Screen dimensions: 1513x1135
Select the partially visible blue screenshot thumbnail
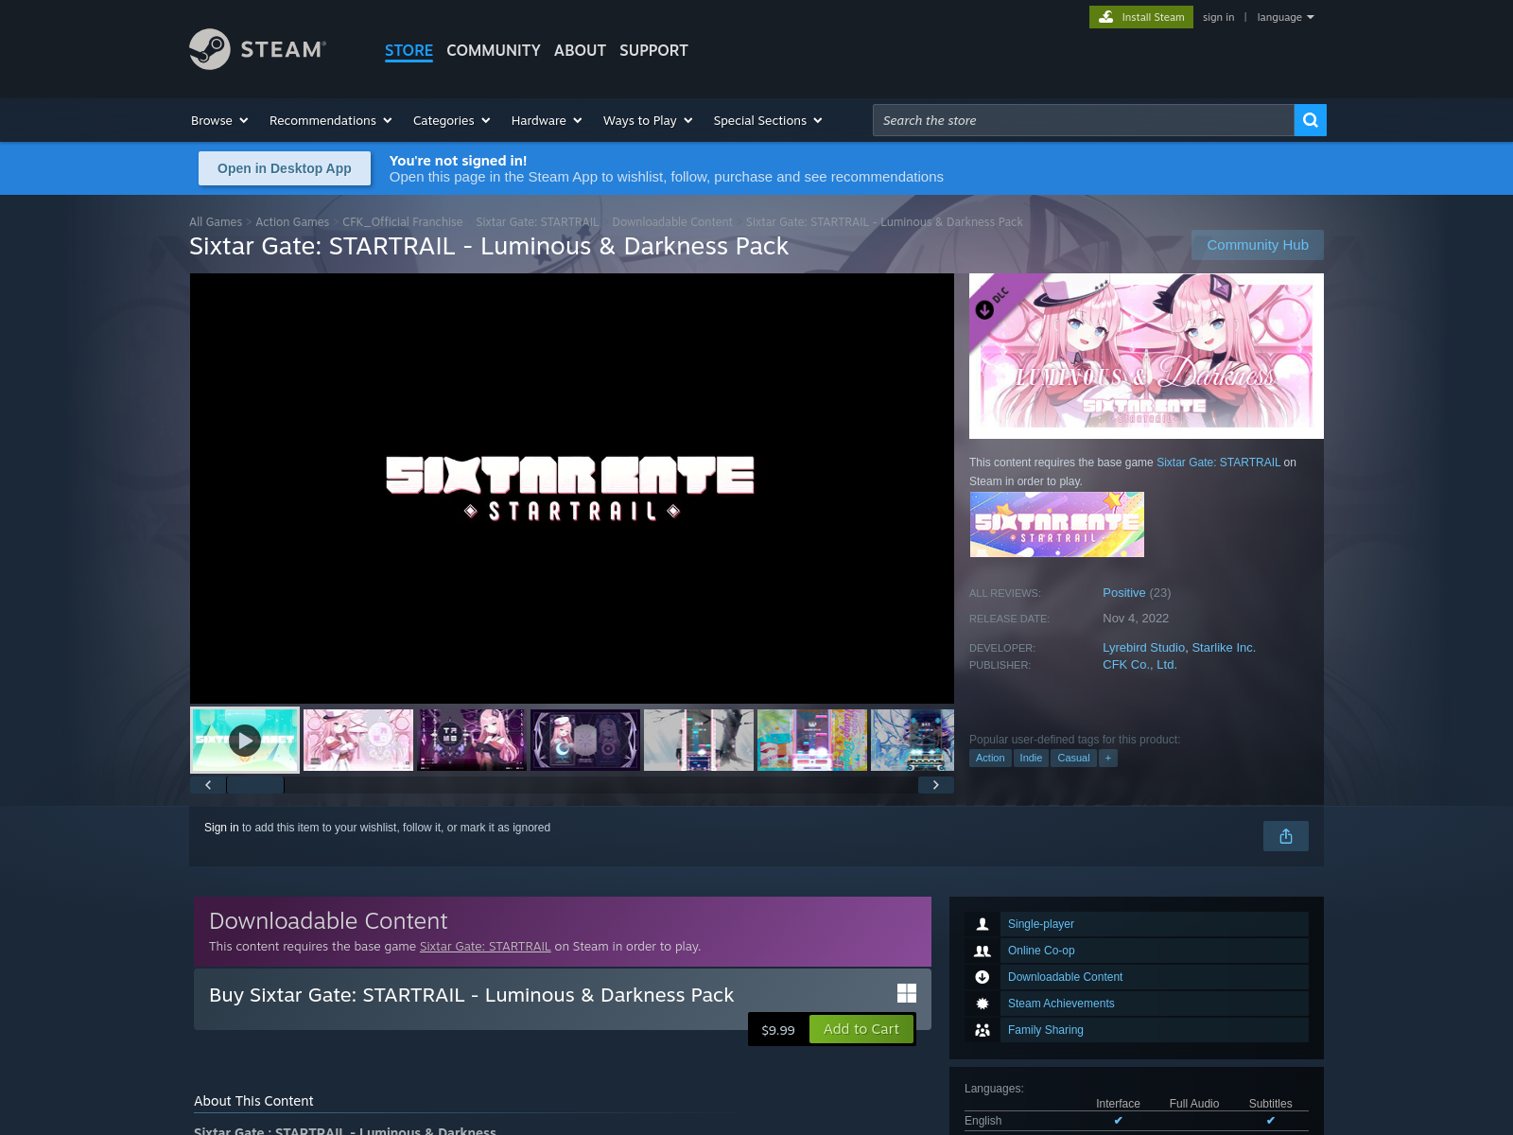click(913, 740)
